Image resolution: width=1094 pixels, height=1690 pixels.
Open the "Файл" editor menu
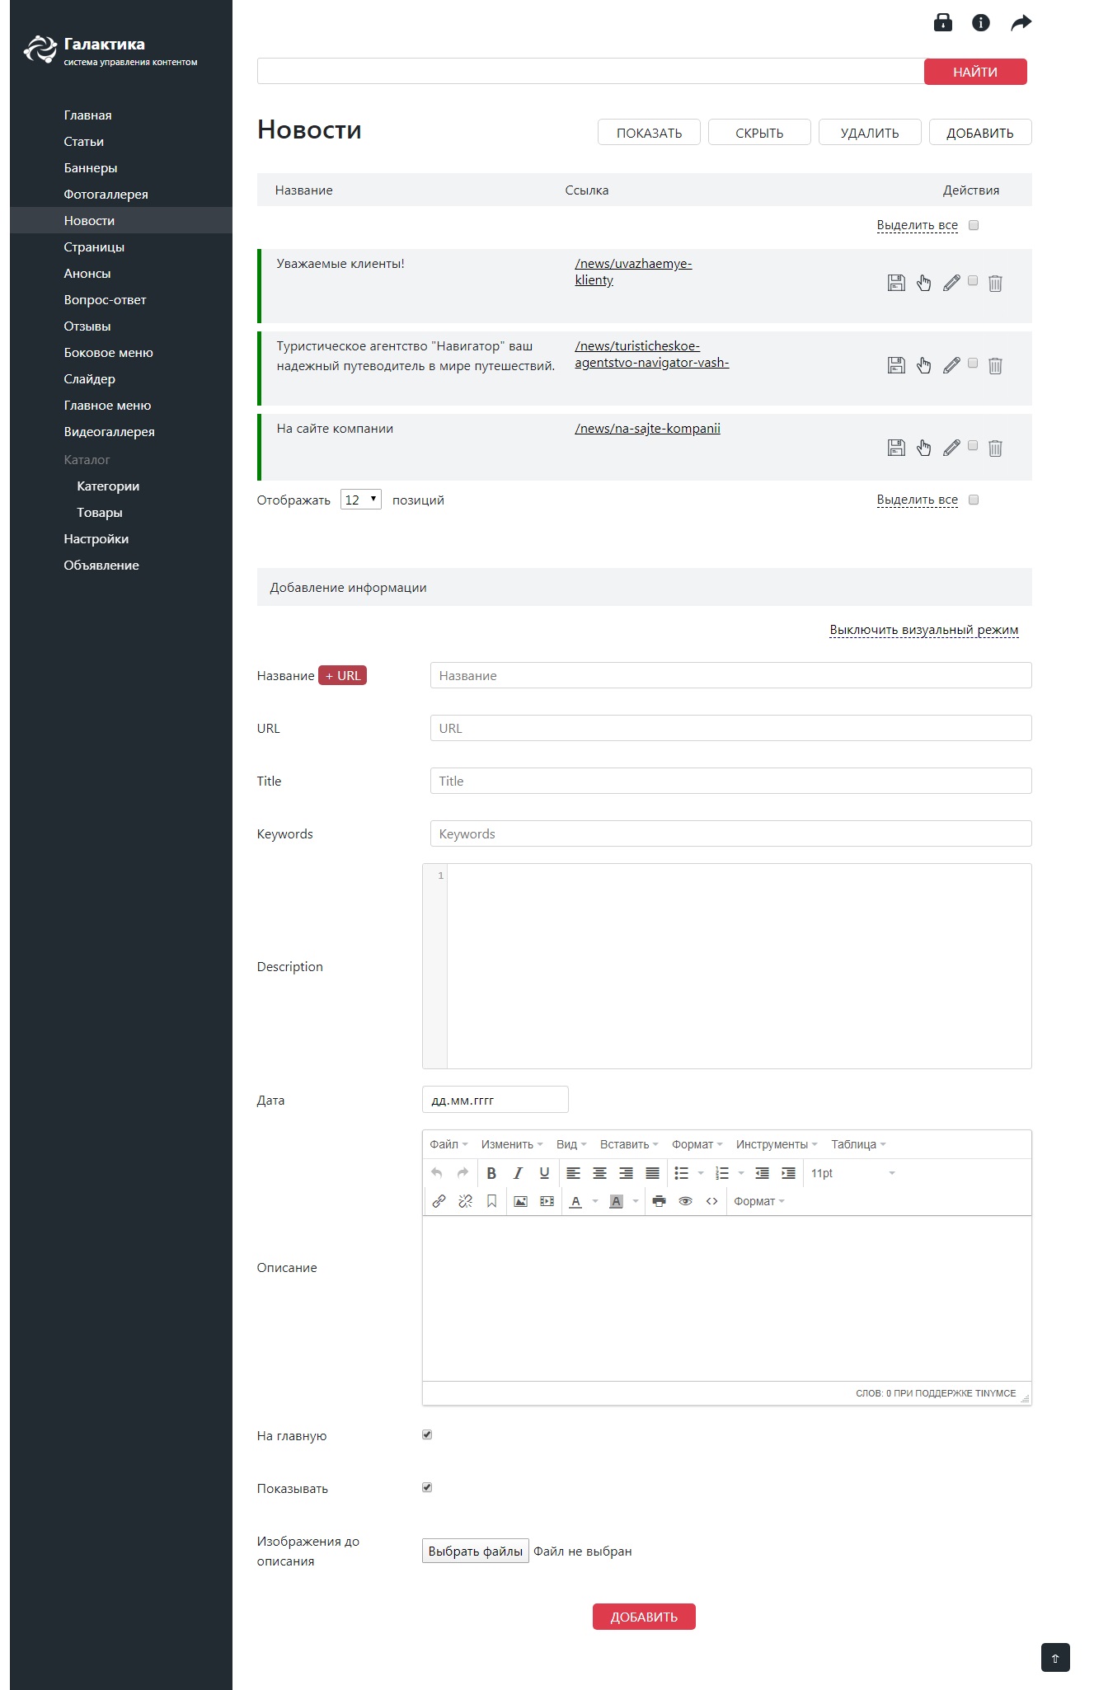[x=448, y=1144]
